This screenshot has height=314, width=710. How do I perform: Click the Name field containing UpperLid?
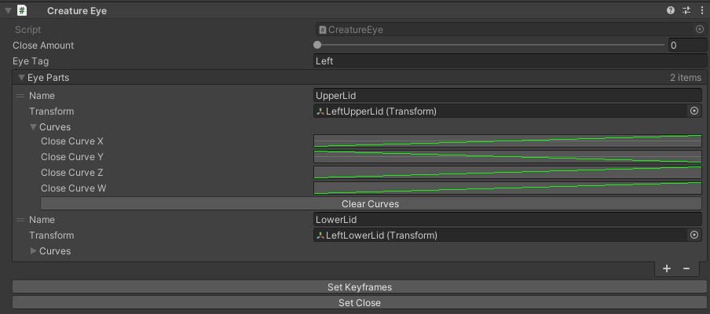[x=507, y=96]
